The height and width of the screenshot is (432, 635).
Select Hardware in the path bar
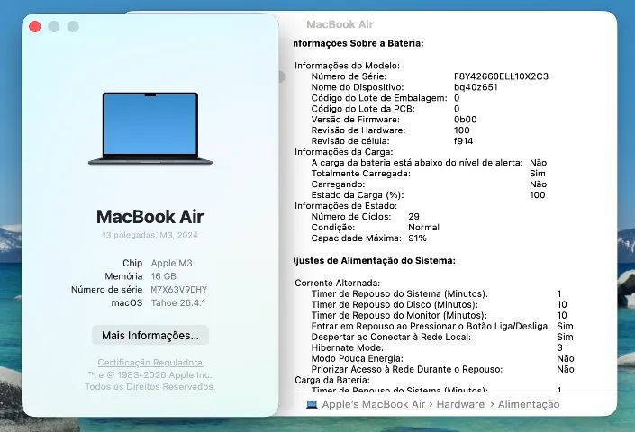pyautogui.click(x=460, y=404)
